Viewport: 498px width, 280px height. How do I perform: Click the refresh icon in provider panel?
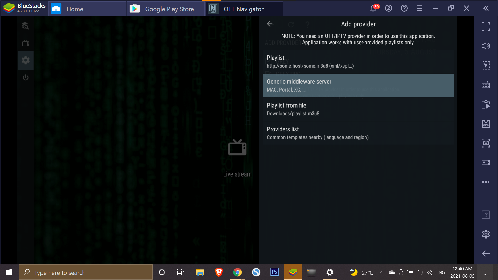tap(291, 24)
